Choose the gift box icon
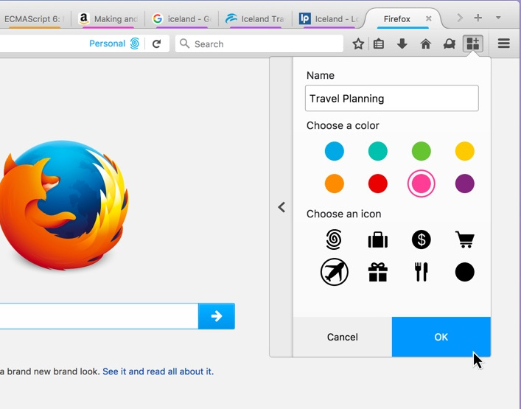This screenshot has height=409, width=521. click(378, 272)
